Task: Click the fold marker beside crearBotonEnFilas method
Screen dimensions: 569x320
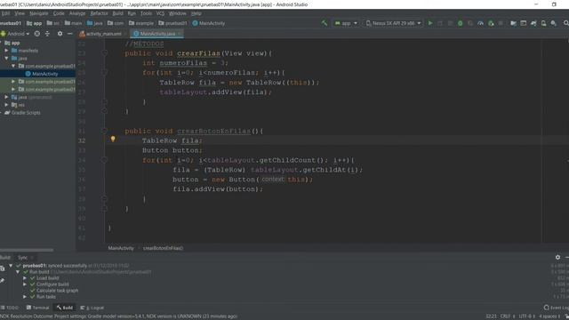Action: click(x=105, y=131)
